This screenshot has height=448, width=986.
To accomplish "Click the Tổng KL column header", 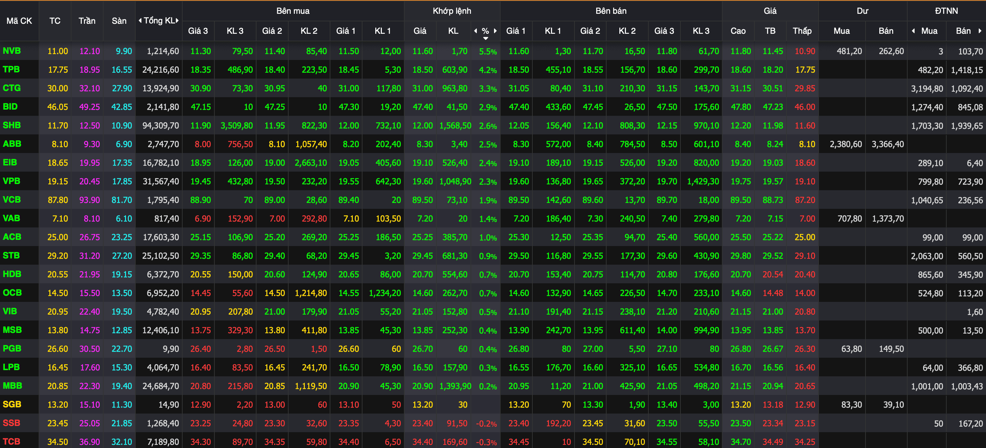I will (159, 21).
